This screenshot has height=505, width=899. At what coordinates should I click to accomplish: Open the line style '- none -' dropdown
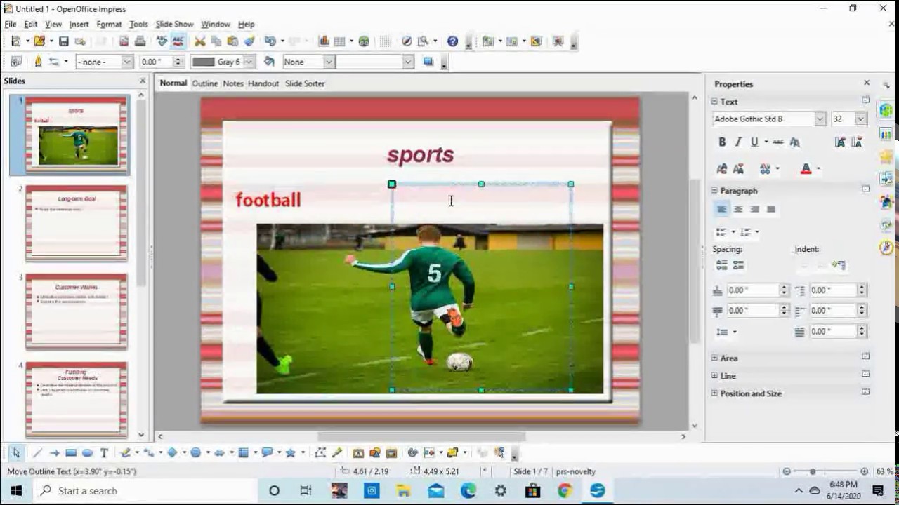pyautogui.click(x=127, y=62)
